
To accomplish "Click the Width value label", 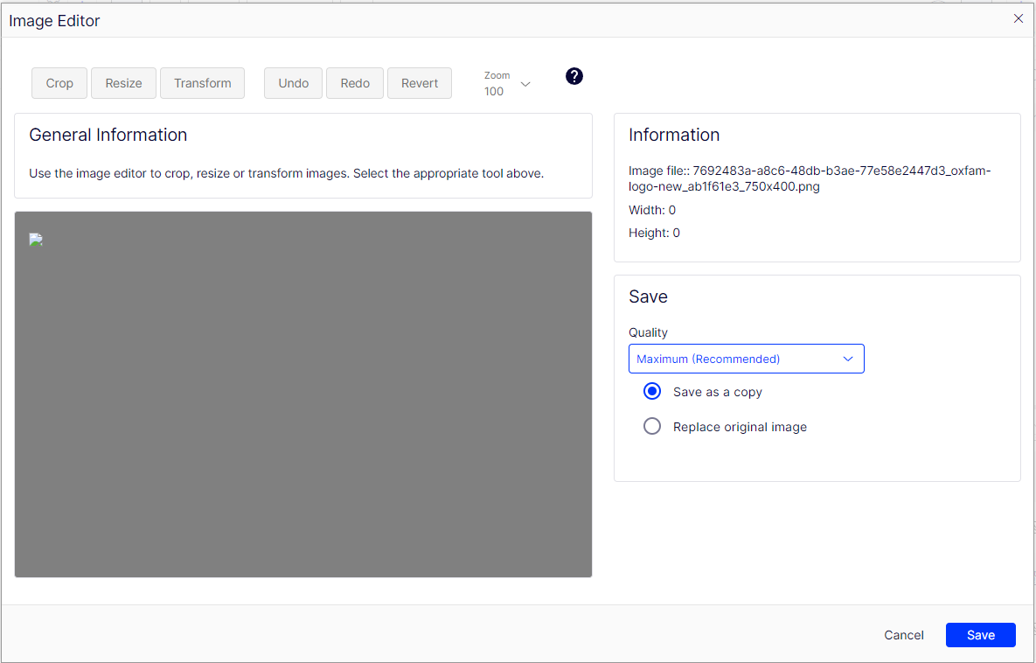I will click(x=652, y=210).
